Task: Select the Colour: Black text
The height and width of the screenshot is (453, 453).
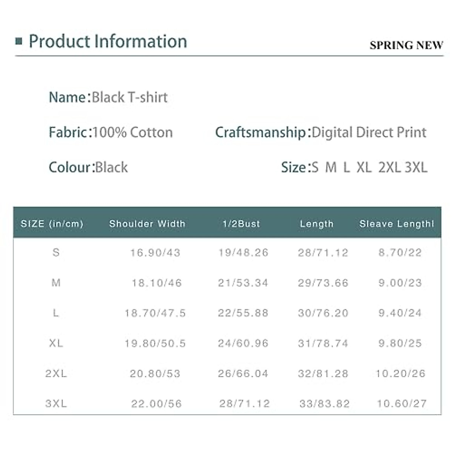Action: point(88,167)
